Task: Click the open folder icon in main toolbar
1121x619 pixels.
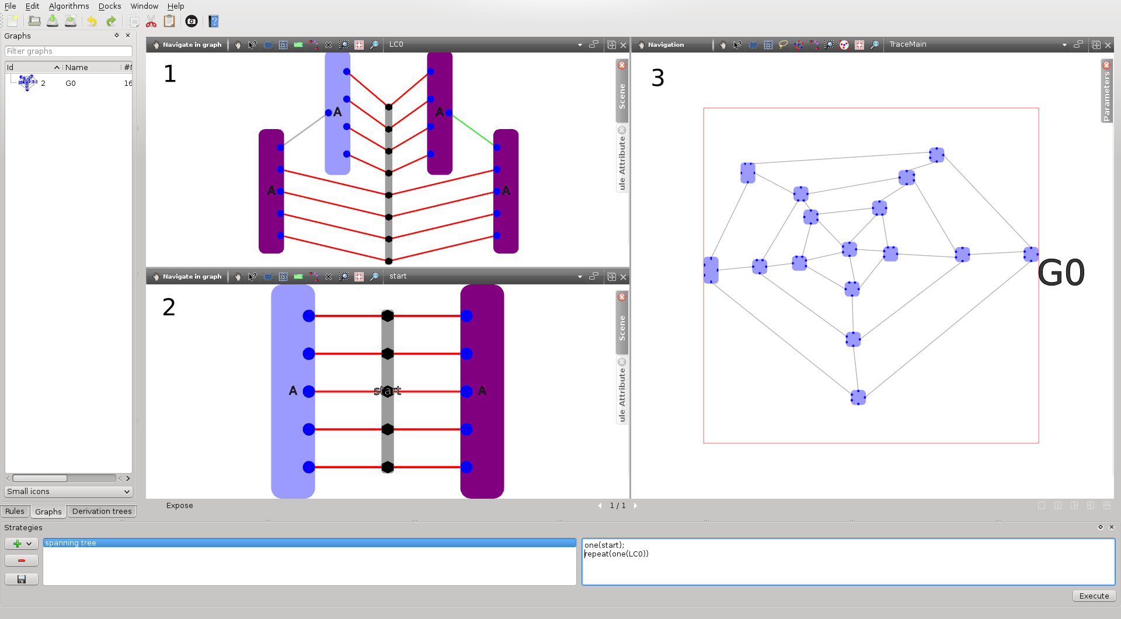Action: pos(34,22)
